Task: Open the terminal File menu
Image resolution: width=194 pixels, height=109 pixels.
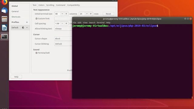Action: tap(75, 23)
